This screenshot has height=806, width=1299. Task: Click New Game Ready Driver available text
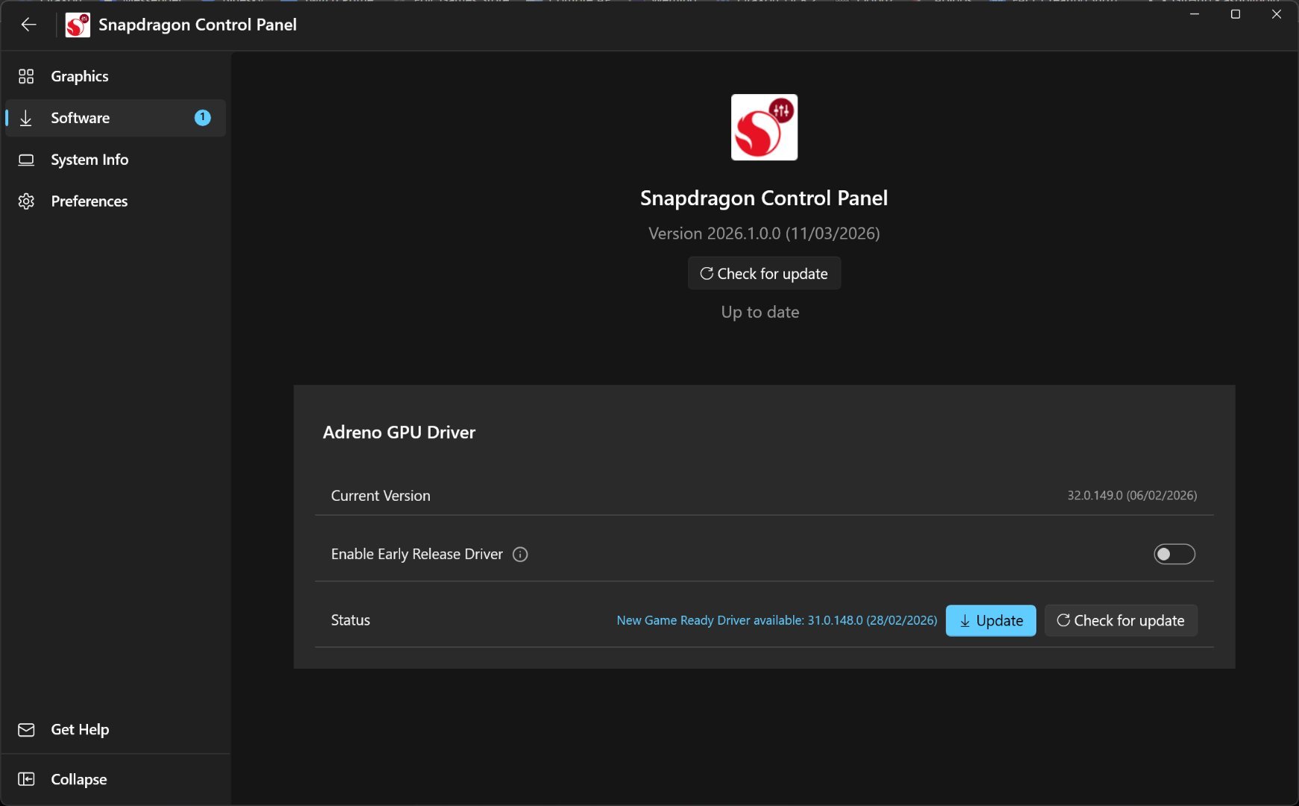click(x=777, y=621)
